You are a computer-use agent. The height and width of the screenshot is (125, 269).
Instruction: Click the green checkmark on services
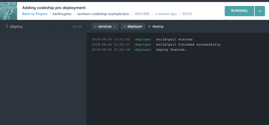pos(95,27)
